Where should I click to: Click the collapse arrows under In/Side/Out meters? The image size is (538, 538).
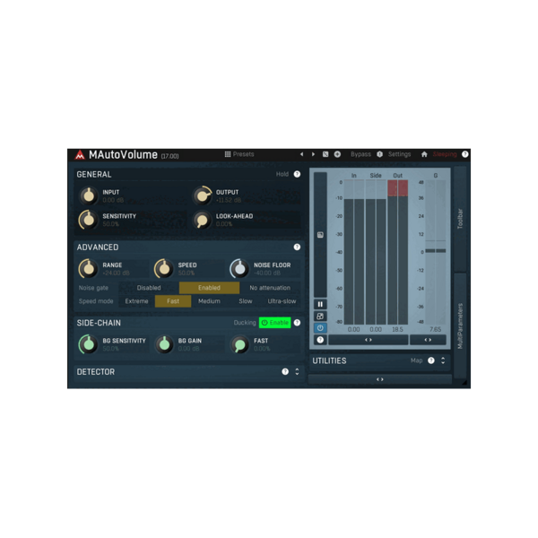pos(369,340)
